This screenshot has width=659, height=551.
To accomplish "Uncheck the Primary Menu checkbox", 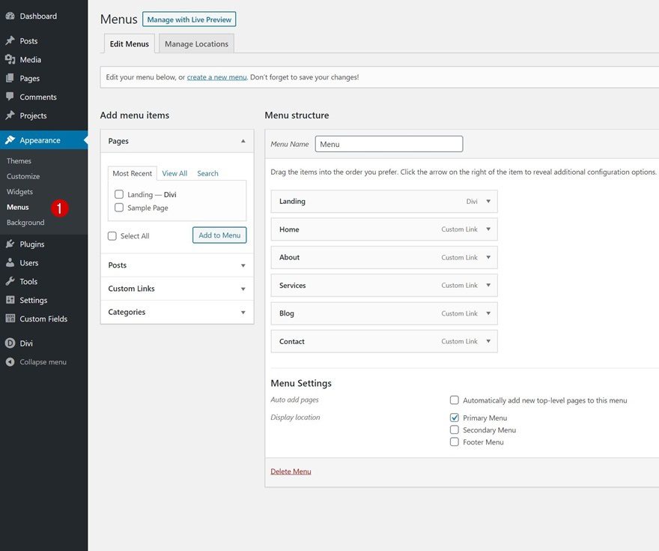I will (455, 418).
